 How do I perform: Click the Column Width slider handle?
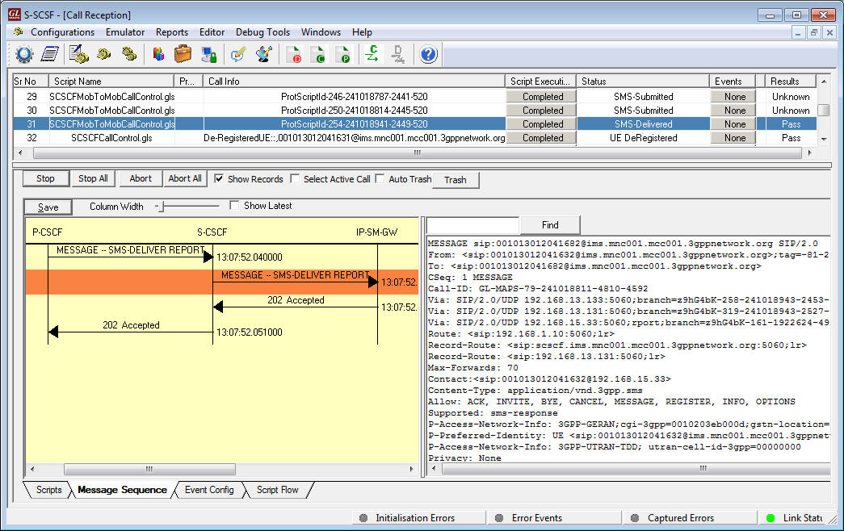161,207
